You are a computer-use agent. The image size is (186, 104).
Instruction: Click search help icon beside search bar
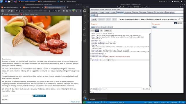click(91, 89)
